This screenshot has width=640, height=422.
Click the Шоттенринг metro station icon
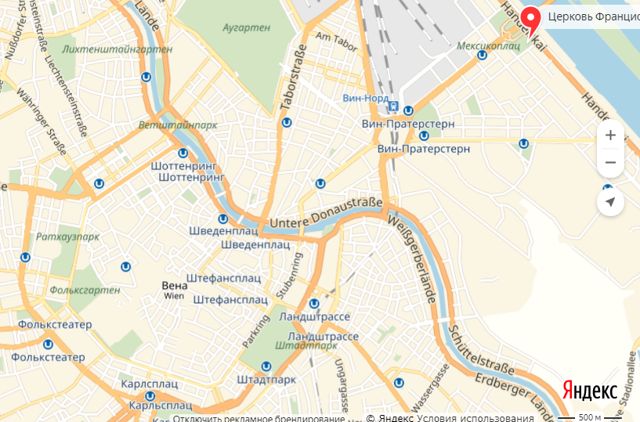(183, 153)
